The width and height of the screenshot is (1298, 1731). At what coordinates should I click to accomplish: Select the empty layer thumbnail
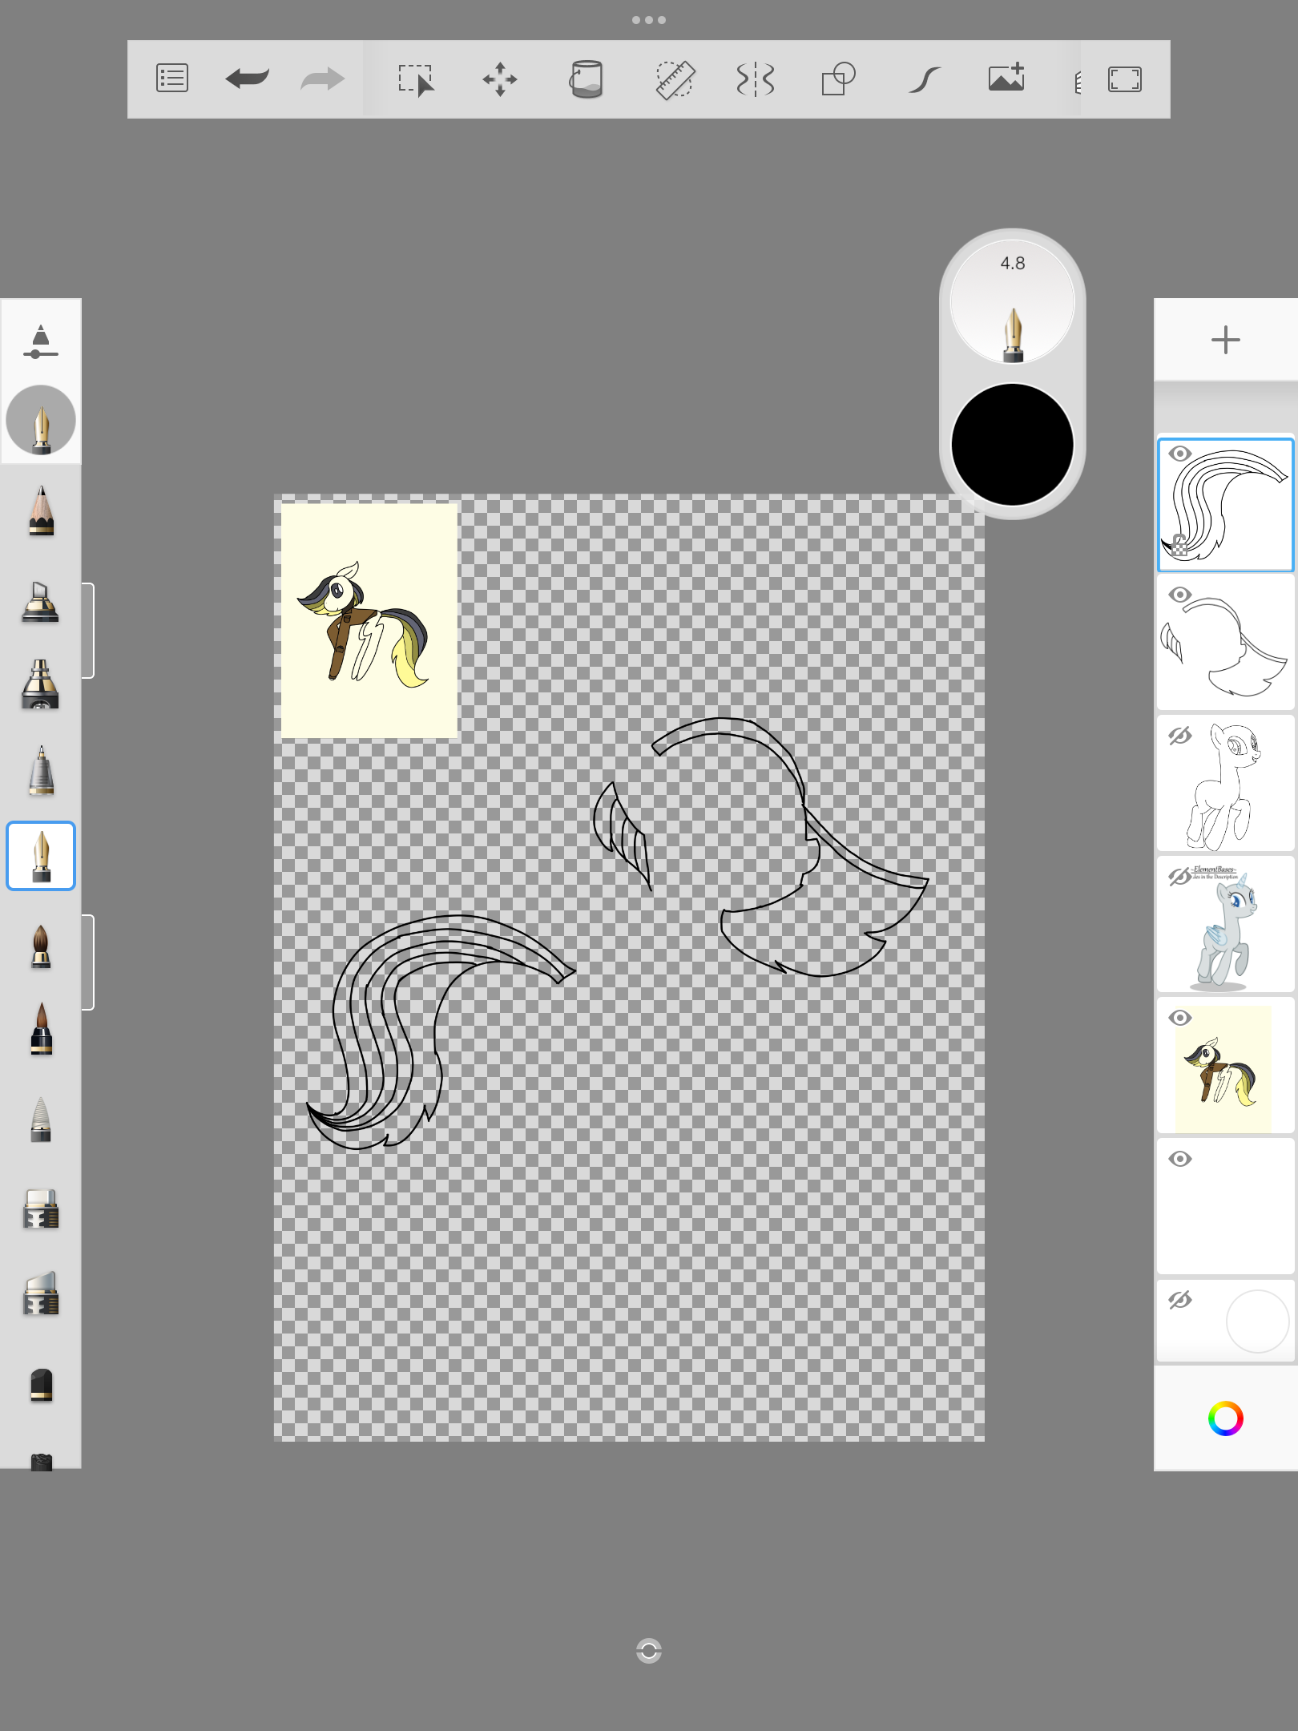[1226, 1207]
